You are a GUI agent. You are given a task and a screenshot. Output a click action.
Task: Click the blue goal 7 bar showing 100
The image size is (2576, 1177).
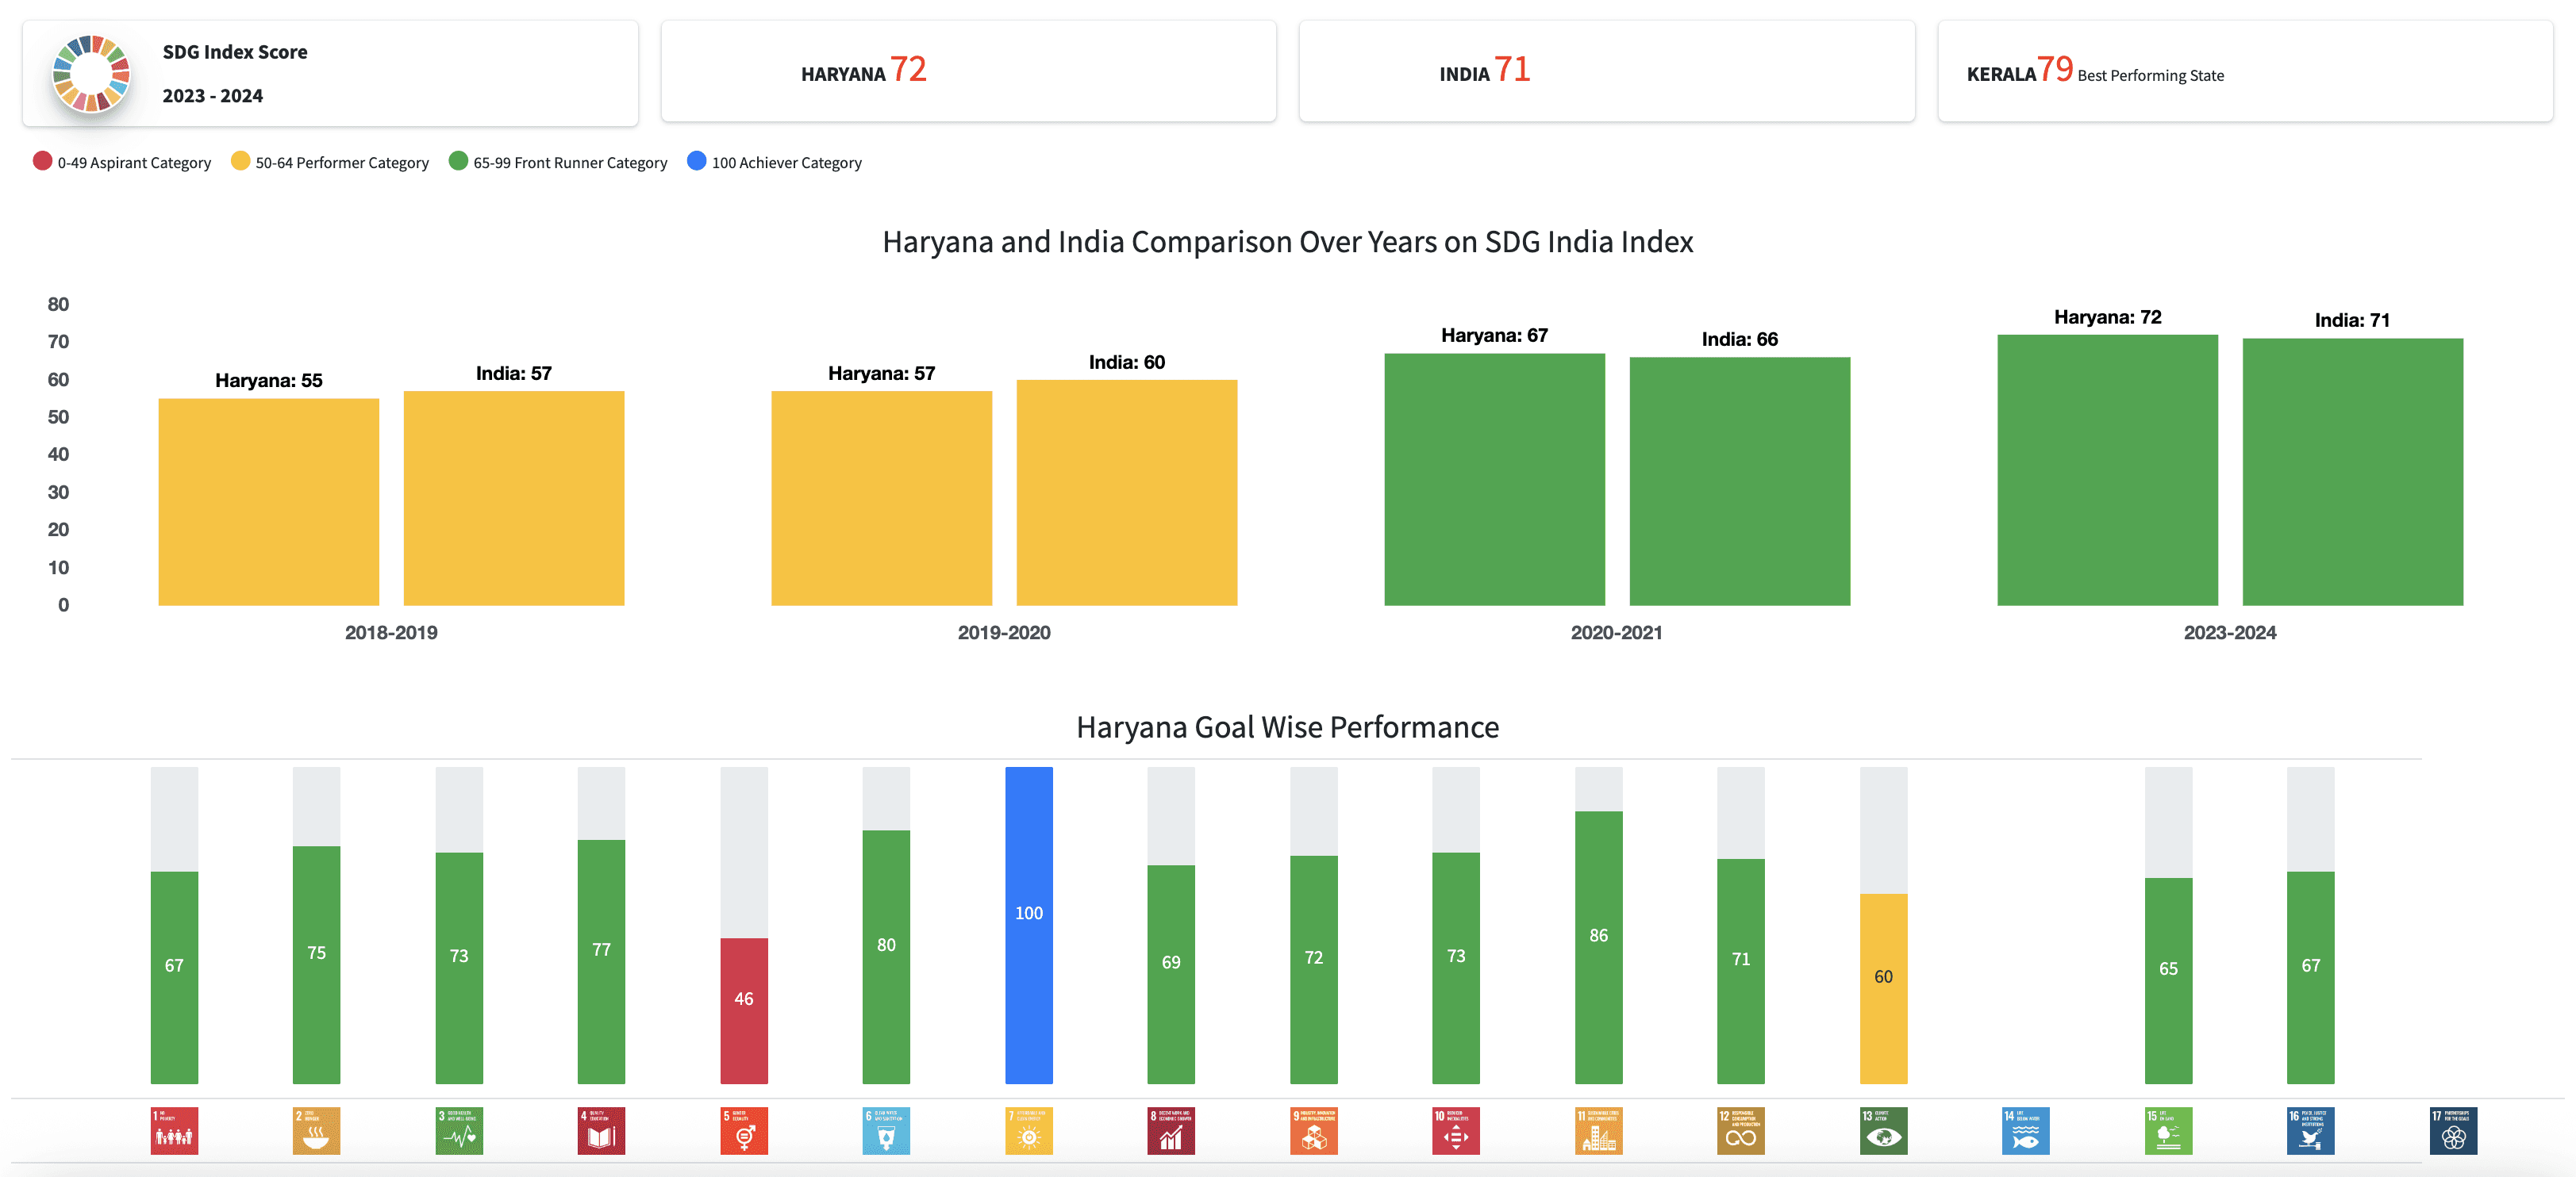(1029, 924)
